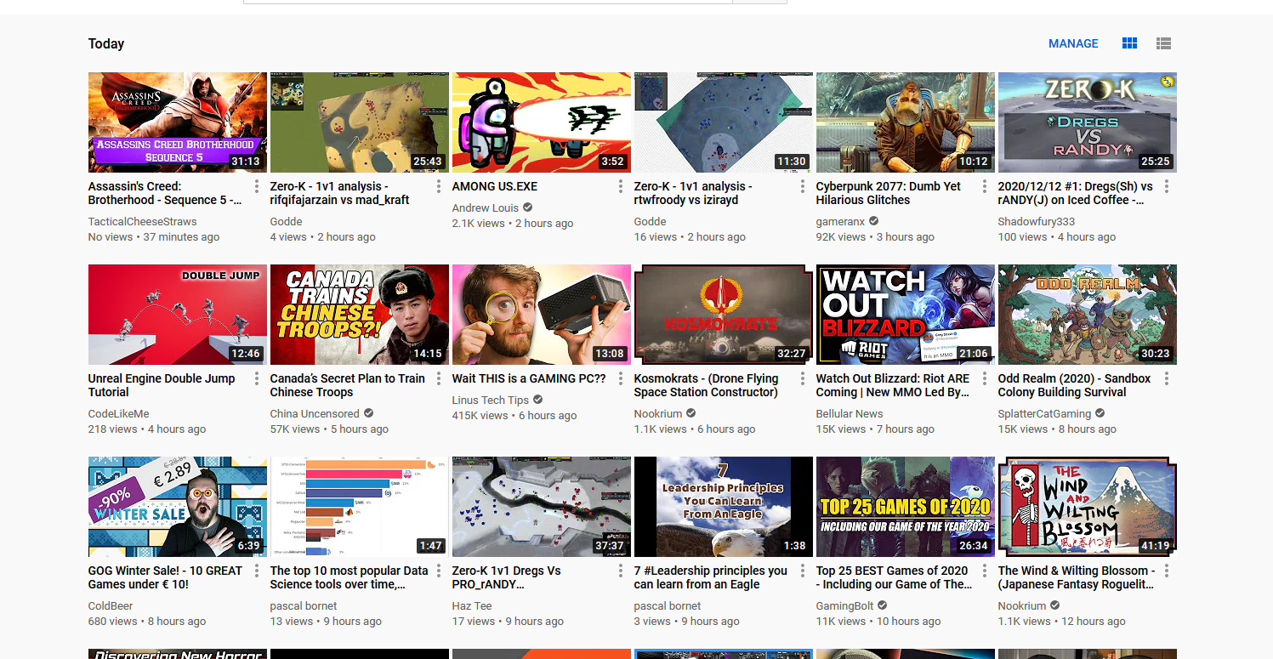Image resolution: width=1273 pixels, height=659 pixels.
Task: Go to the Shadowfury333 channel
Action: click(1037, 222)
